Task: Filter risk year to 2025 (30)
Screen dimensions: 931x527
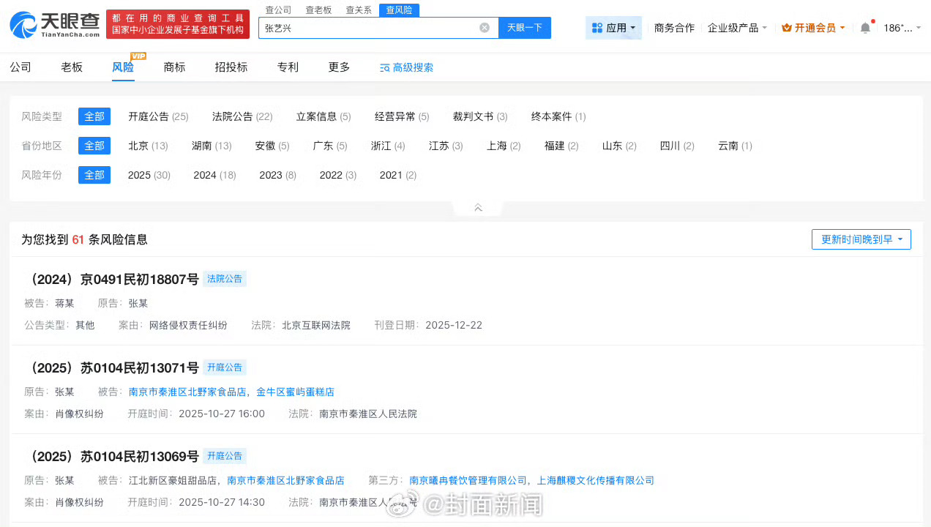Action: [149, 175]
